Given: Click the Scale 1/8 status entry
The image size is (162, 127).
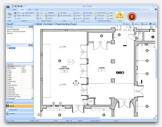Looking at the screenshot, I should click(69, 121).
